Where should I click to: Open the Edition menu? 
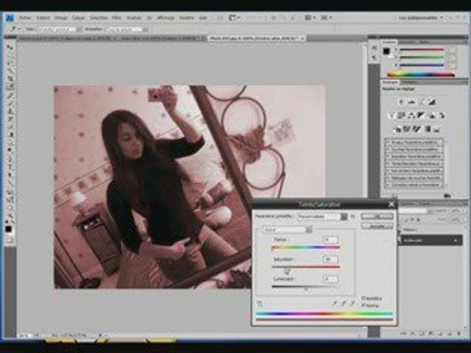[x=43, y=18]
